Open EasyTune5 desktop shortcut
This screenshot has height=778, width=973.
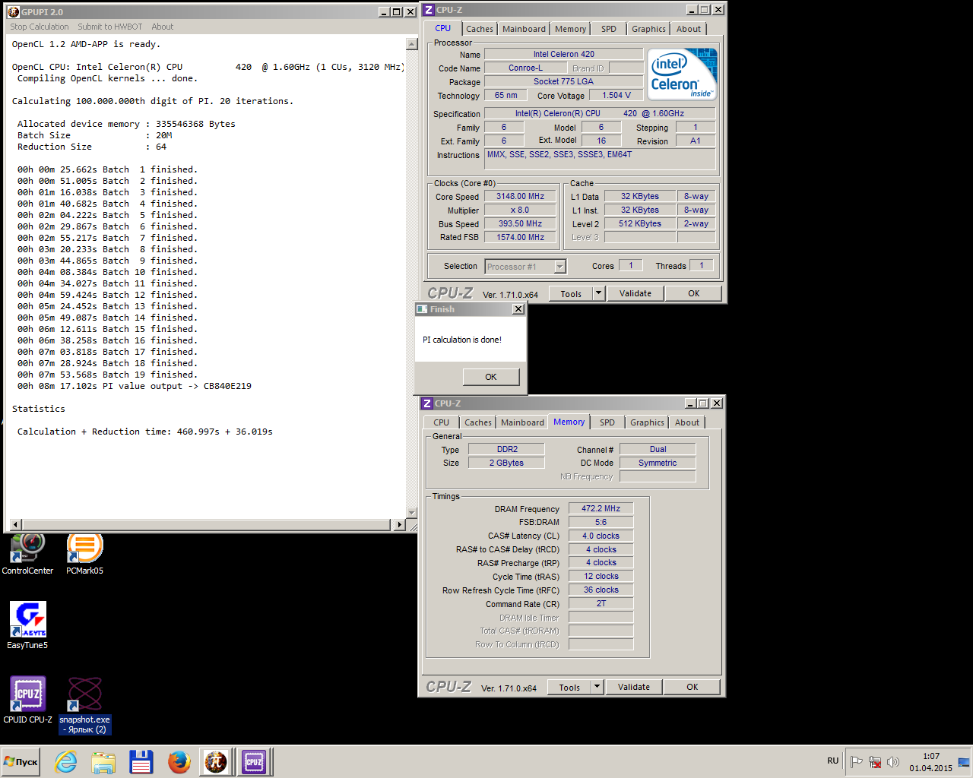27,625
